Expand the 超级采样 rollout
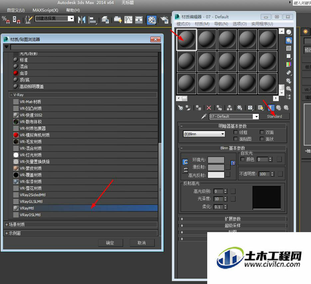Image resolution: width=311 pixels, height=284 pixels. point(233,226)
